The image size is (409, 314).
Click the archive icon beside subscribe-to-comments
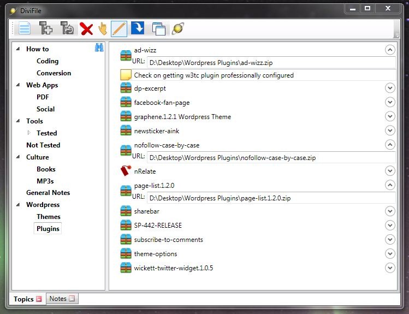126,239
